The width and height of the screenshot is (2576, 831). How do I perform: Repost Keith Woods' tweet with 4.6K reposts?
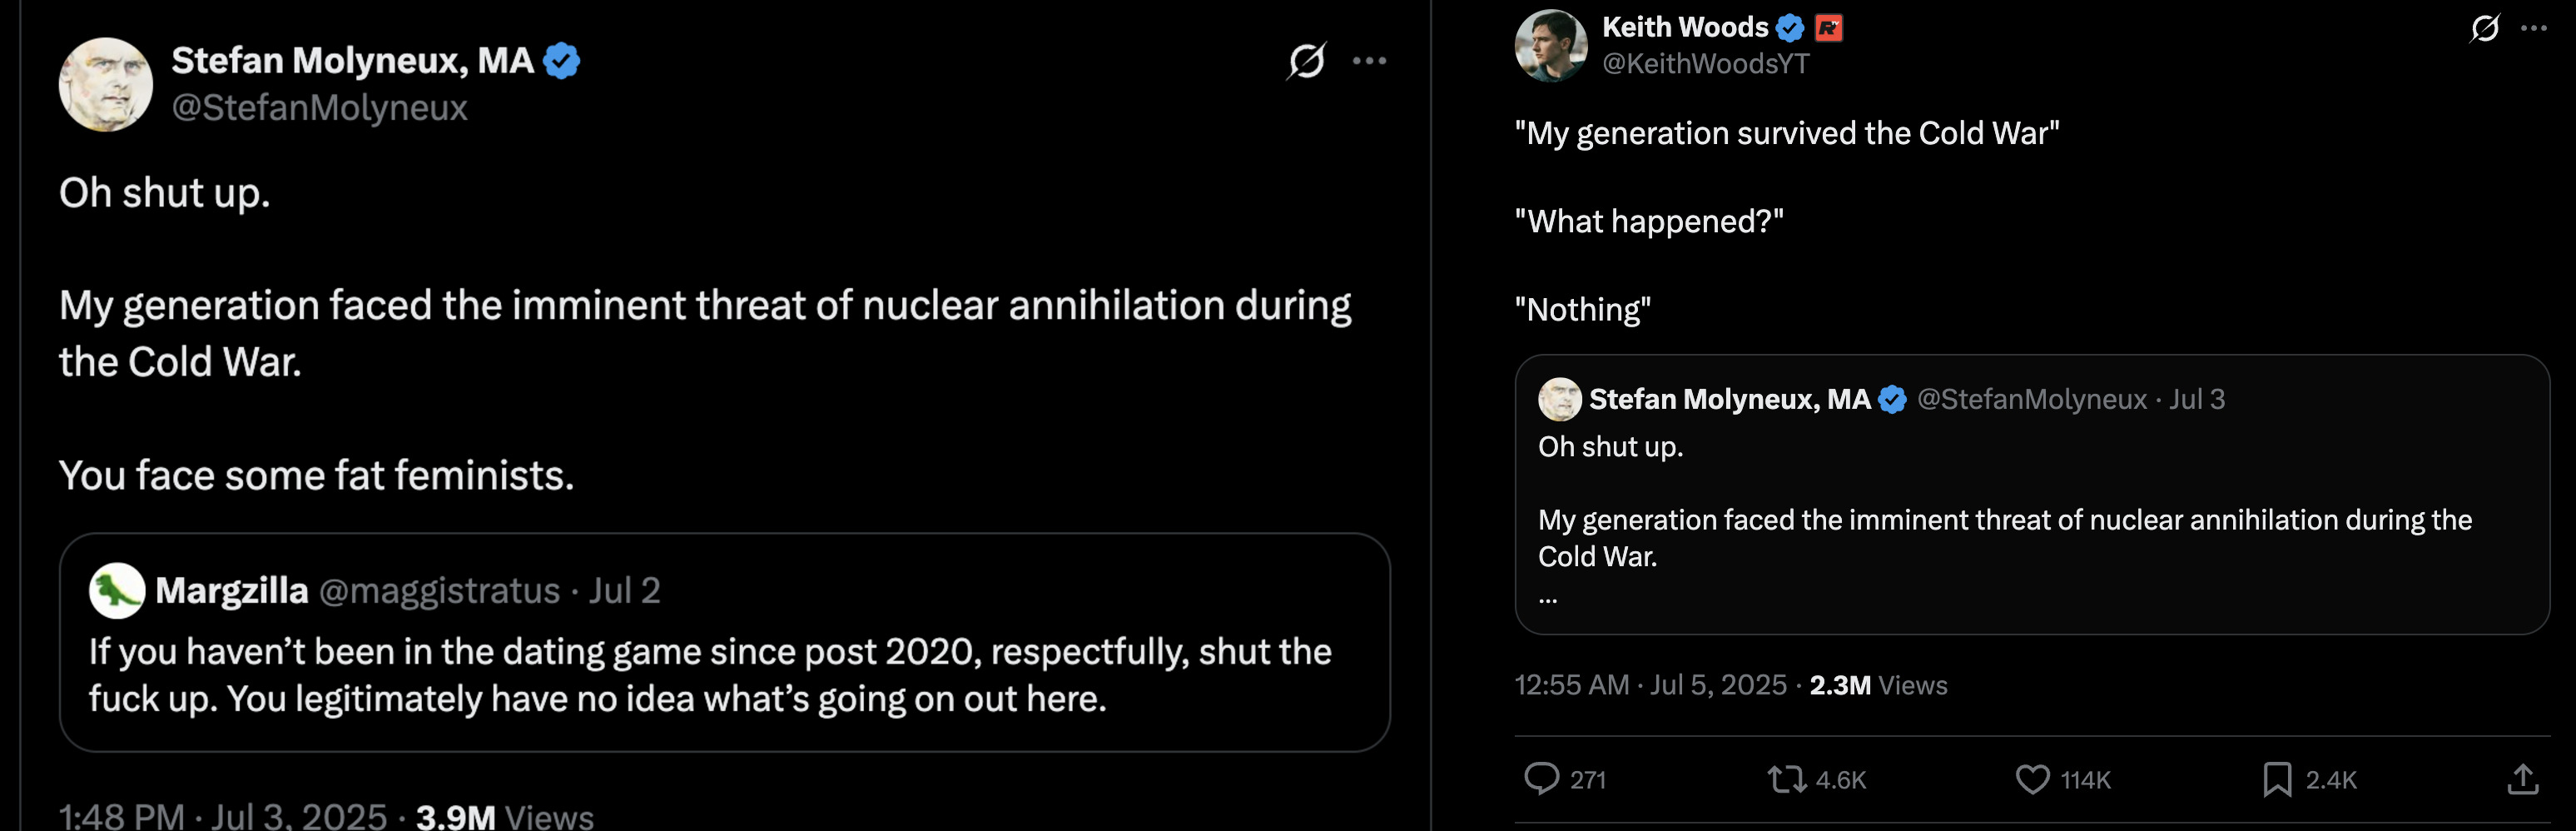(1786, 778)
